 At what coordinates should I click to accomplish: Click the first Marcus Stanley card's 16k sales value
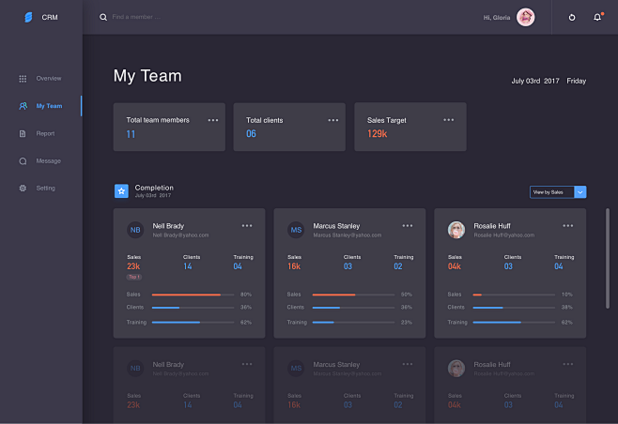(294, 266)
